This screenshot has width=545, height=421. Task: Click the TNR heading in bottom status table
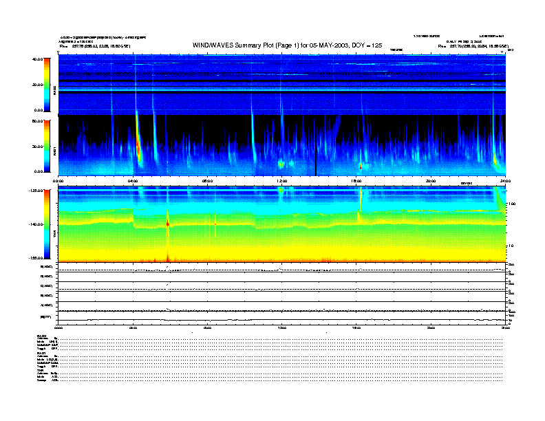(40, 370)
